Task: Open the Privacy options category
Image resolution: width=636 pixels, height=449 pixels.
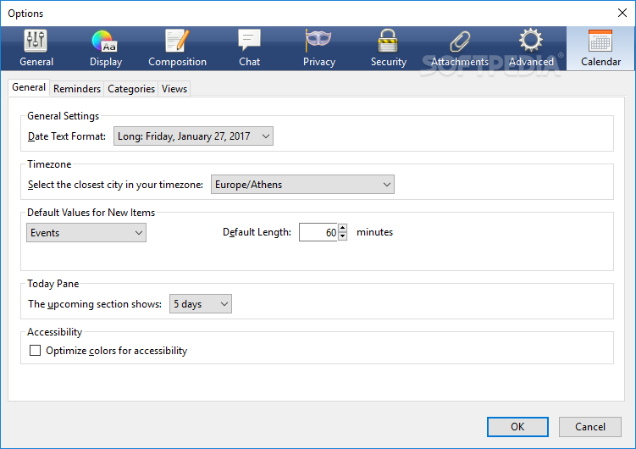Action: (x=318, y=48)
